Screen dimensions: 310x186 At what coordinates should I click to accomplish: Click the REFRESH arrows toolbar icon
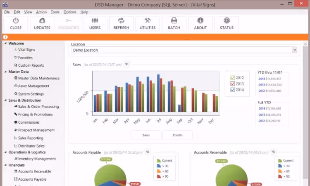(x=121, y=24)
